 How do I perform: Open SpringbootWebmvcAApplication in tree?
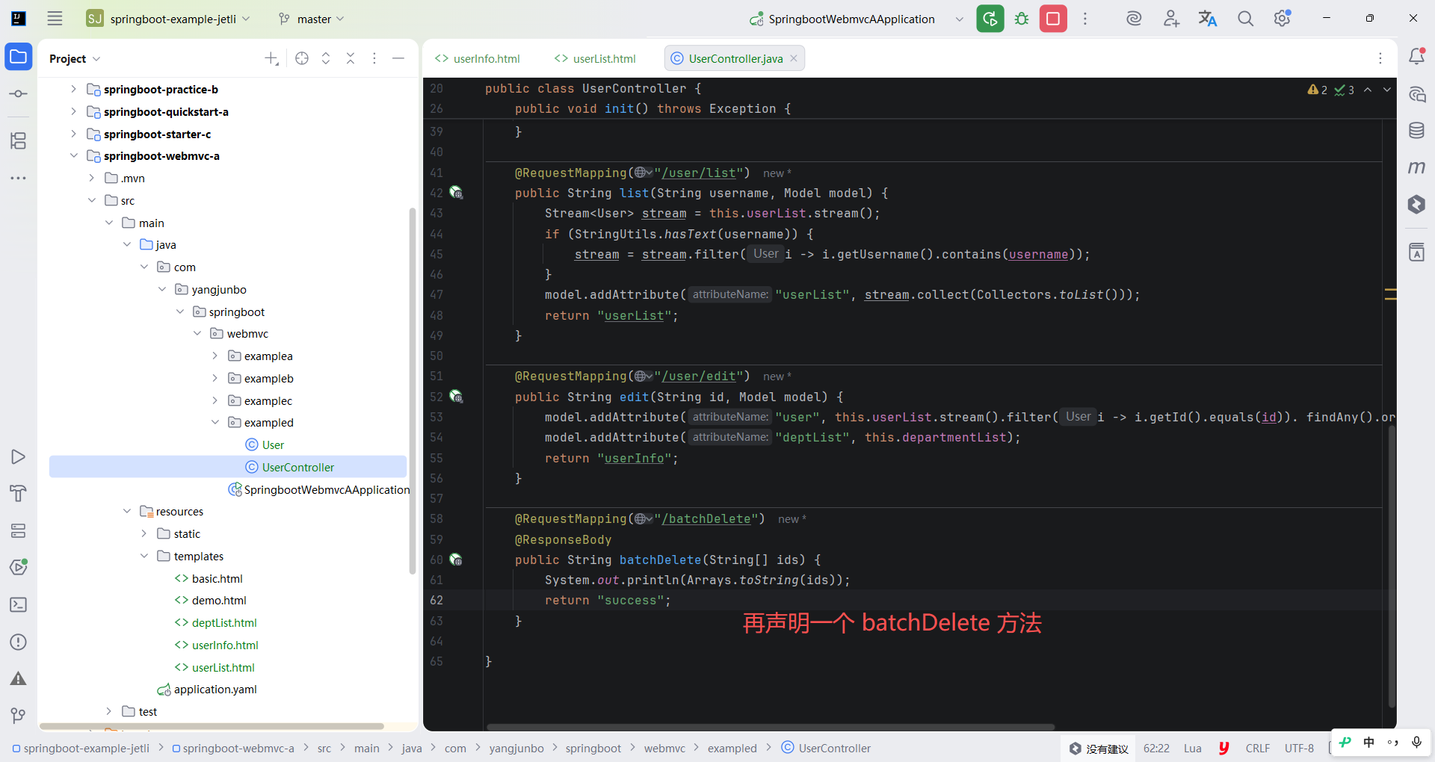coord(320,489)
